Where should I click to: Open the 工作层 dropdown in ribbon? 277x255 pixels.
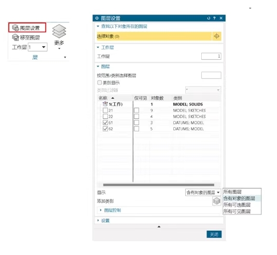pos(44,47)
